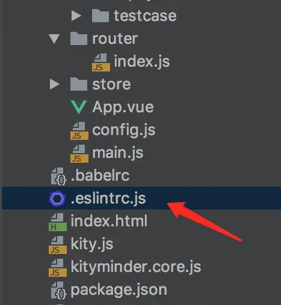Click the store folder icon
281x305 pixels.
79,84
